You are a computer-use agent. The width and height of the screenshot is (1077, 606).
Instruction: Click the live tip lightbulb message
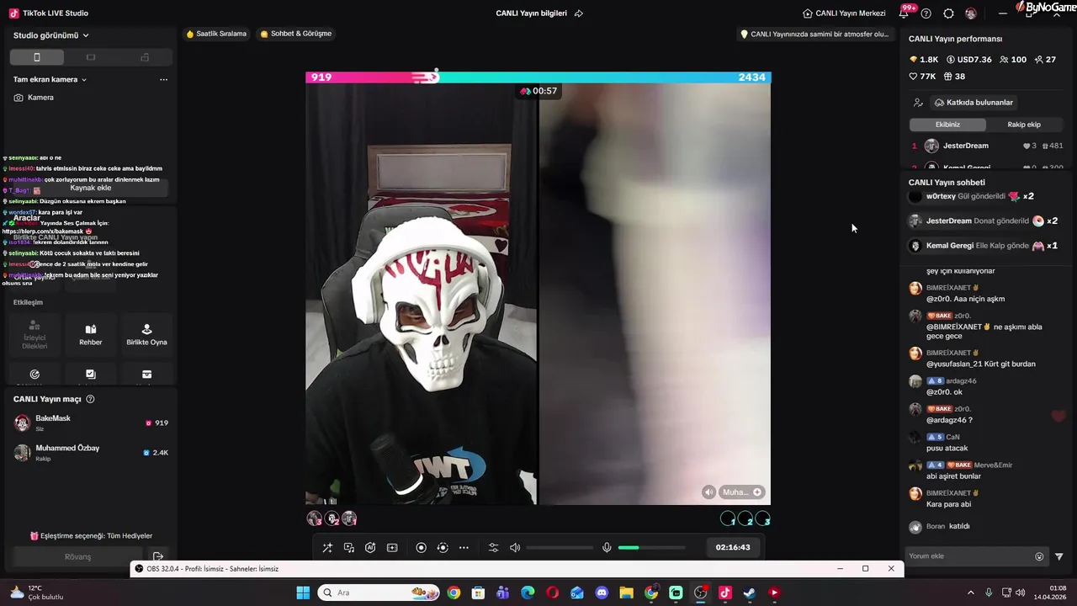[814, 35]
